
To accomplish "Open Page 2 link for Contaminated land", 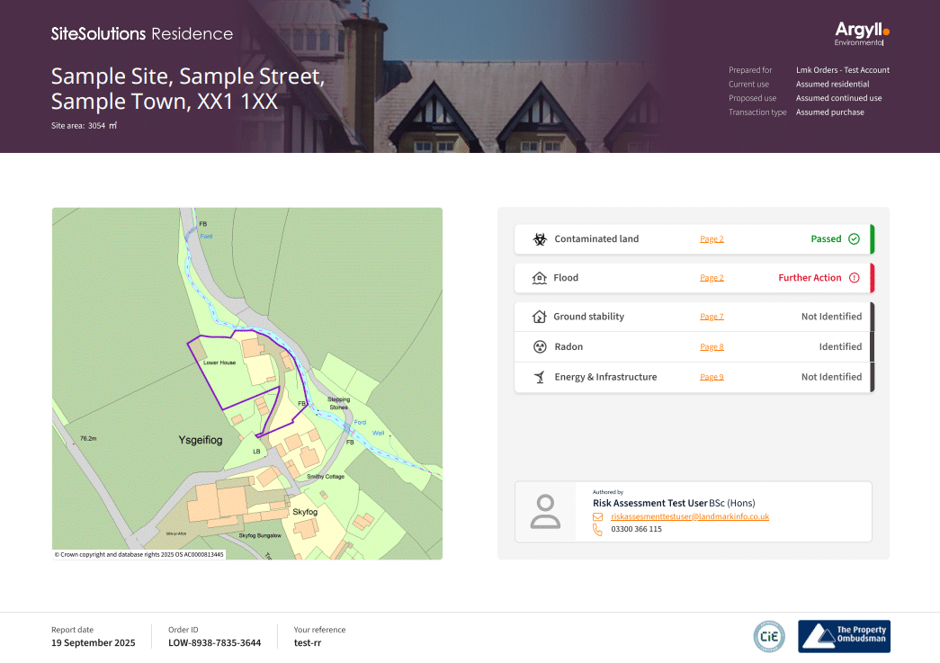I will 712,239.
